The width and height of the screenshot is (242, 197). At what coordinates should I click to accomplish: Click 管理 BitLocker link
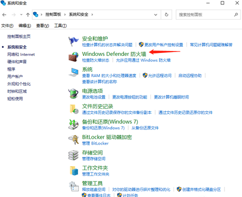click(95, 143)
